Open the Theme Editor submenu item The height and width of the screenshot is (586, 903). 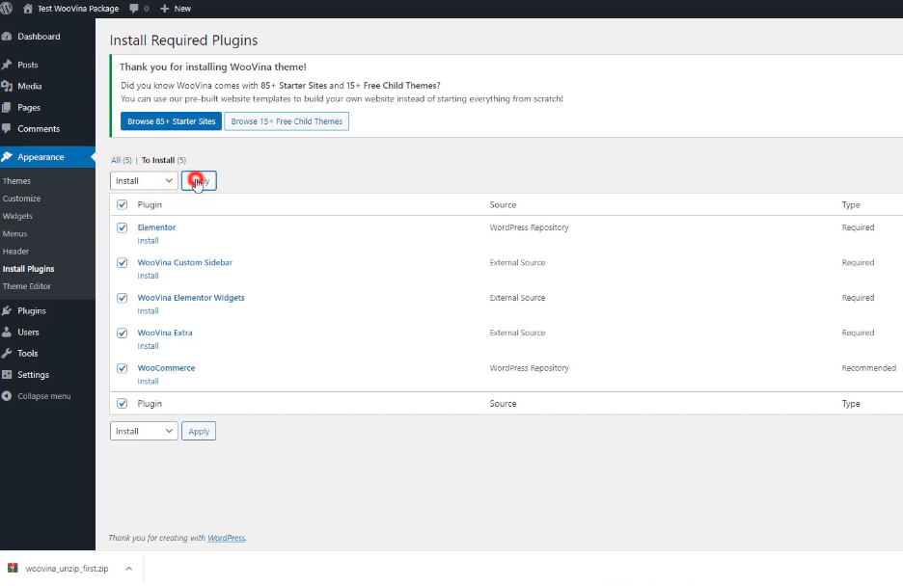coord(27,286)
